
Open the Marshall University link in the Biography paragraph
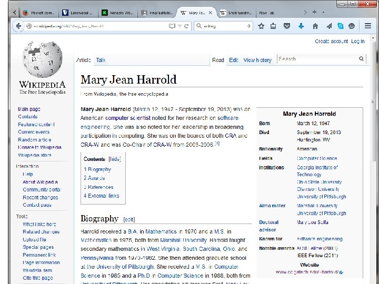coord(184,240)
